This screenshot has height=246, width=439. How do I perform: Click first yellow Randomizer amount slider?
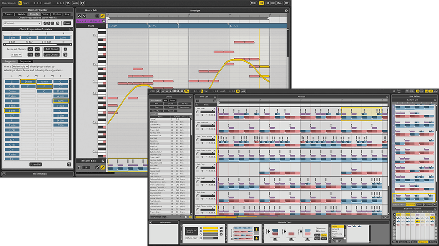[x=210, y=228]
